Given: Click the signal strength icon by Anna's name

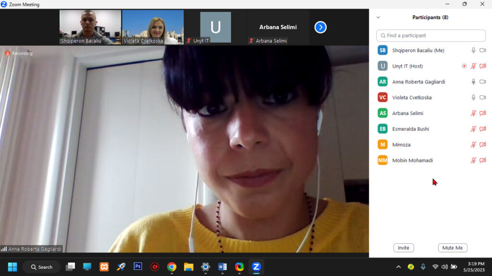Looking at the screenshot, I should click(x=4, y=249).
